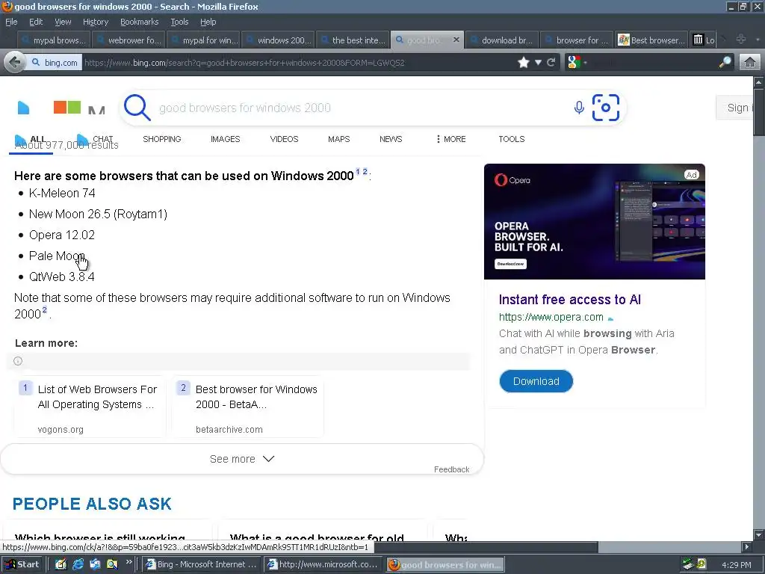The height and width of the screenshot is (574, 765).
Task: Open the Bookmarks menu
Action: (x=139, y=22)
